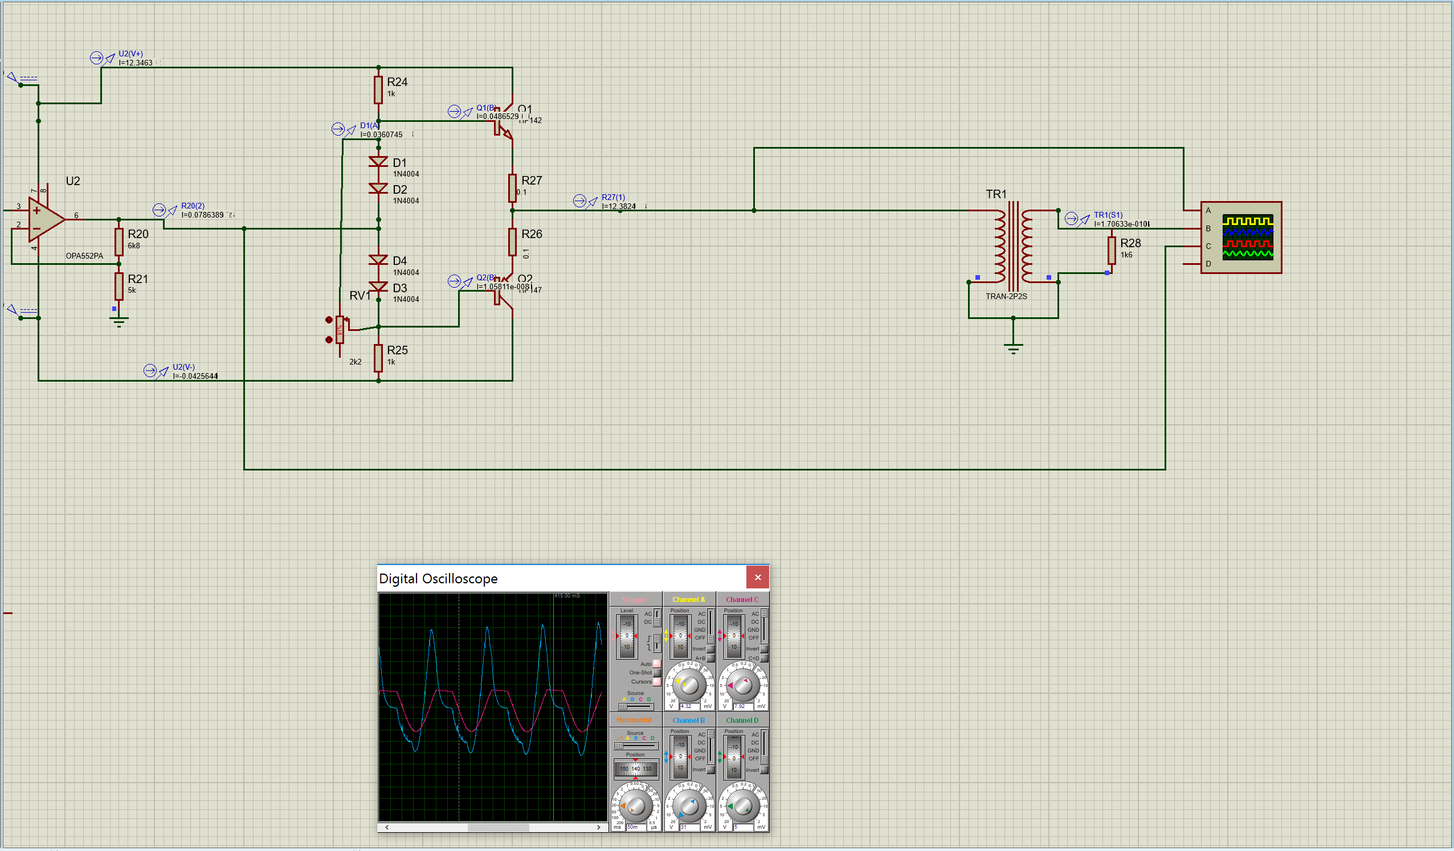Select resistor R25 symbol

378,358
